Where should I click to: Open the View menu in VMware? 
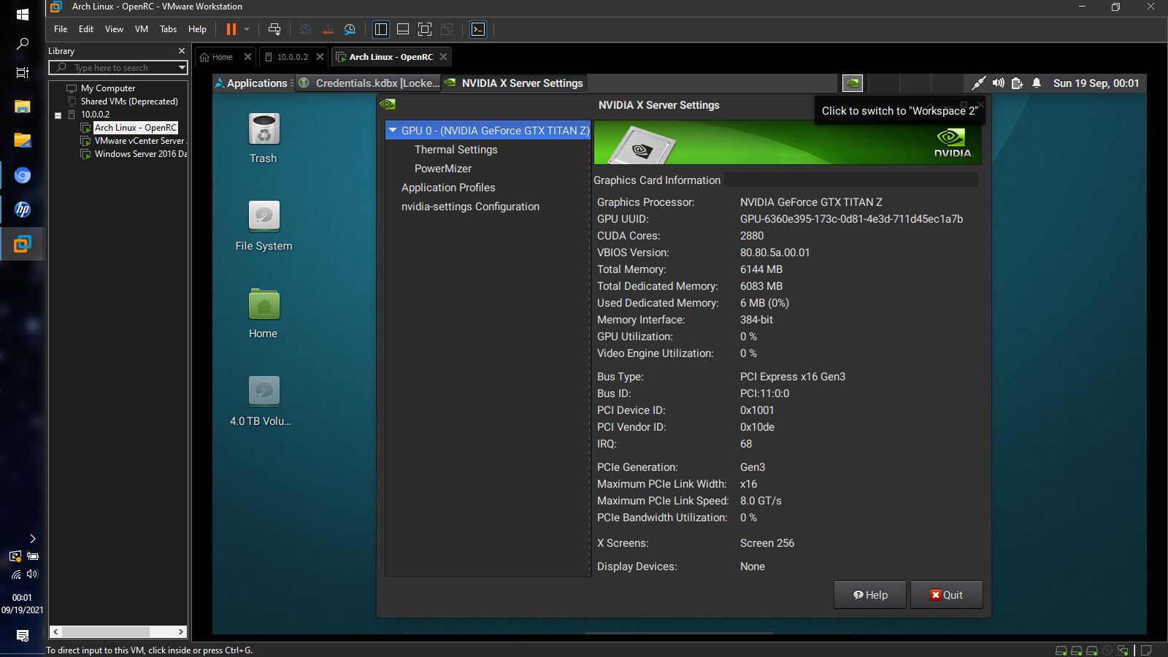(114, 29)
